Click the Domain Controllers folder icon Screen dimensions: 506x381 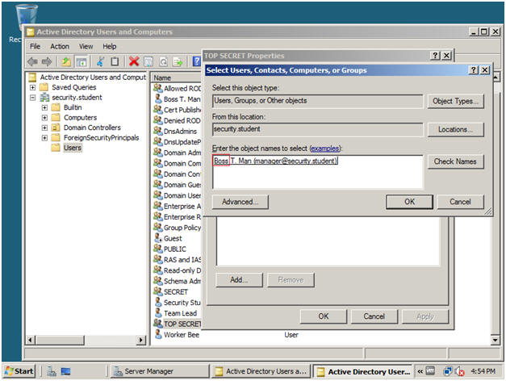[x=56, y=128]
